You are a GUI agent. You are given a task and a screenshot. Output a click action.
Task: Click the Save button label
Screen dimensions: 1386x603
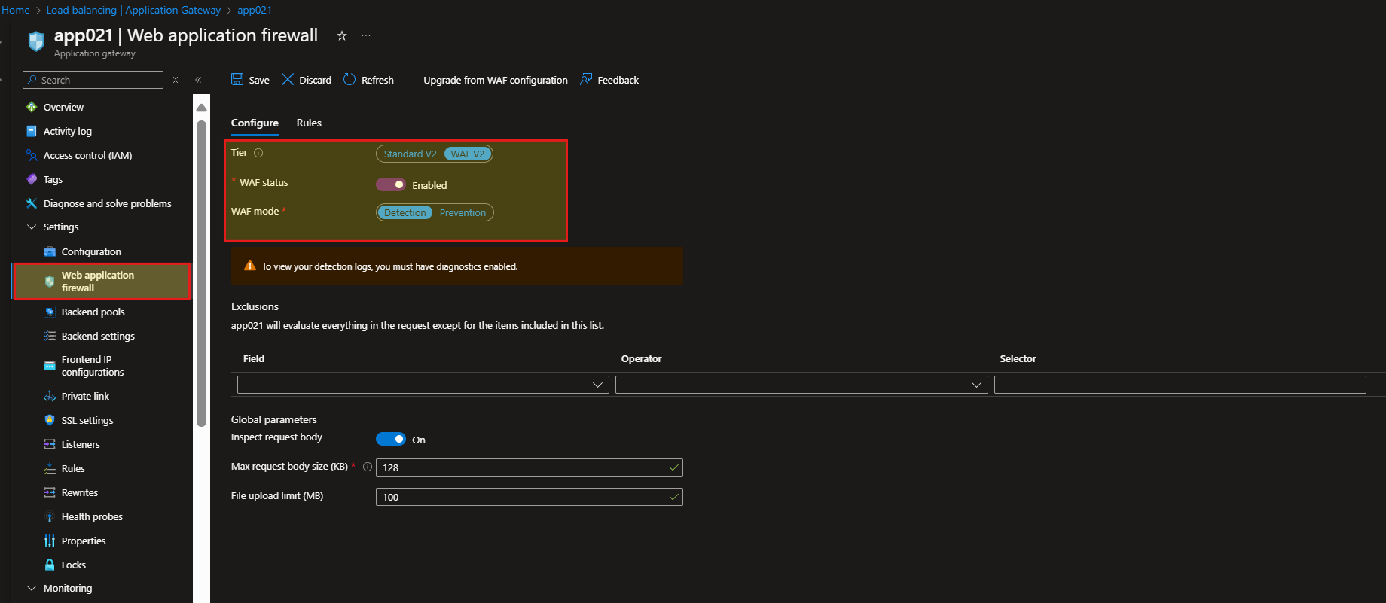259,80
